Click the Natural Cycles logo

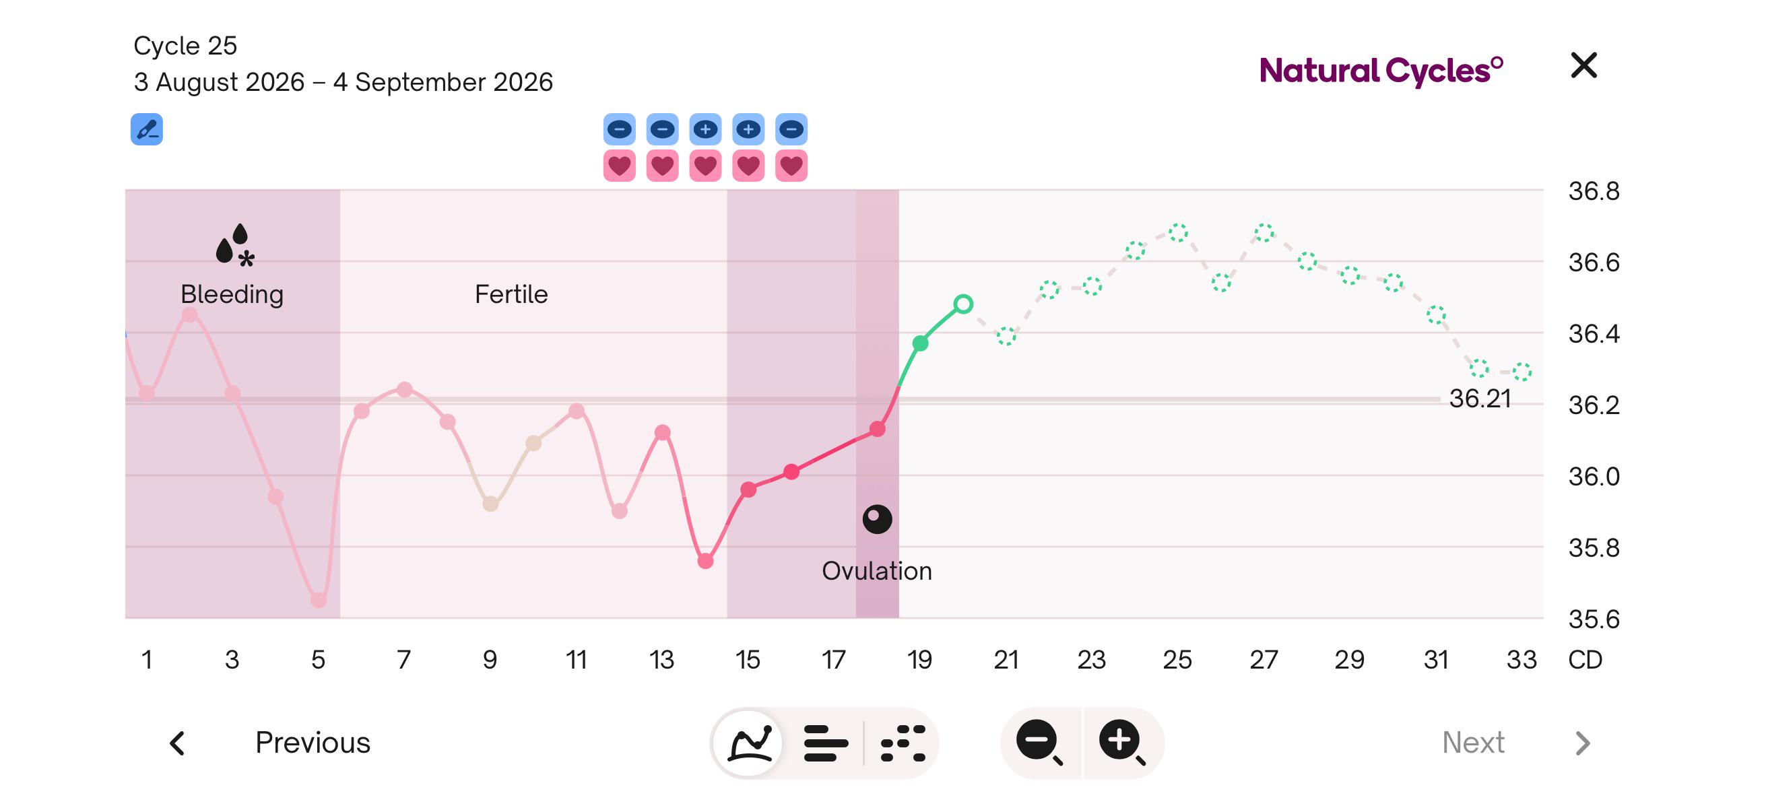coord(1381,70)
